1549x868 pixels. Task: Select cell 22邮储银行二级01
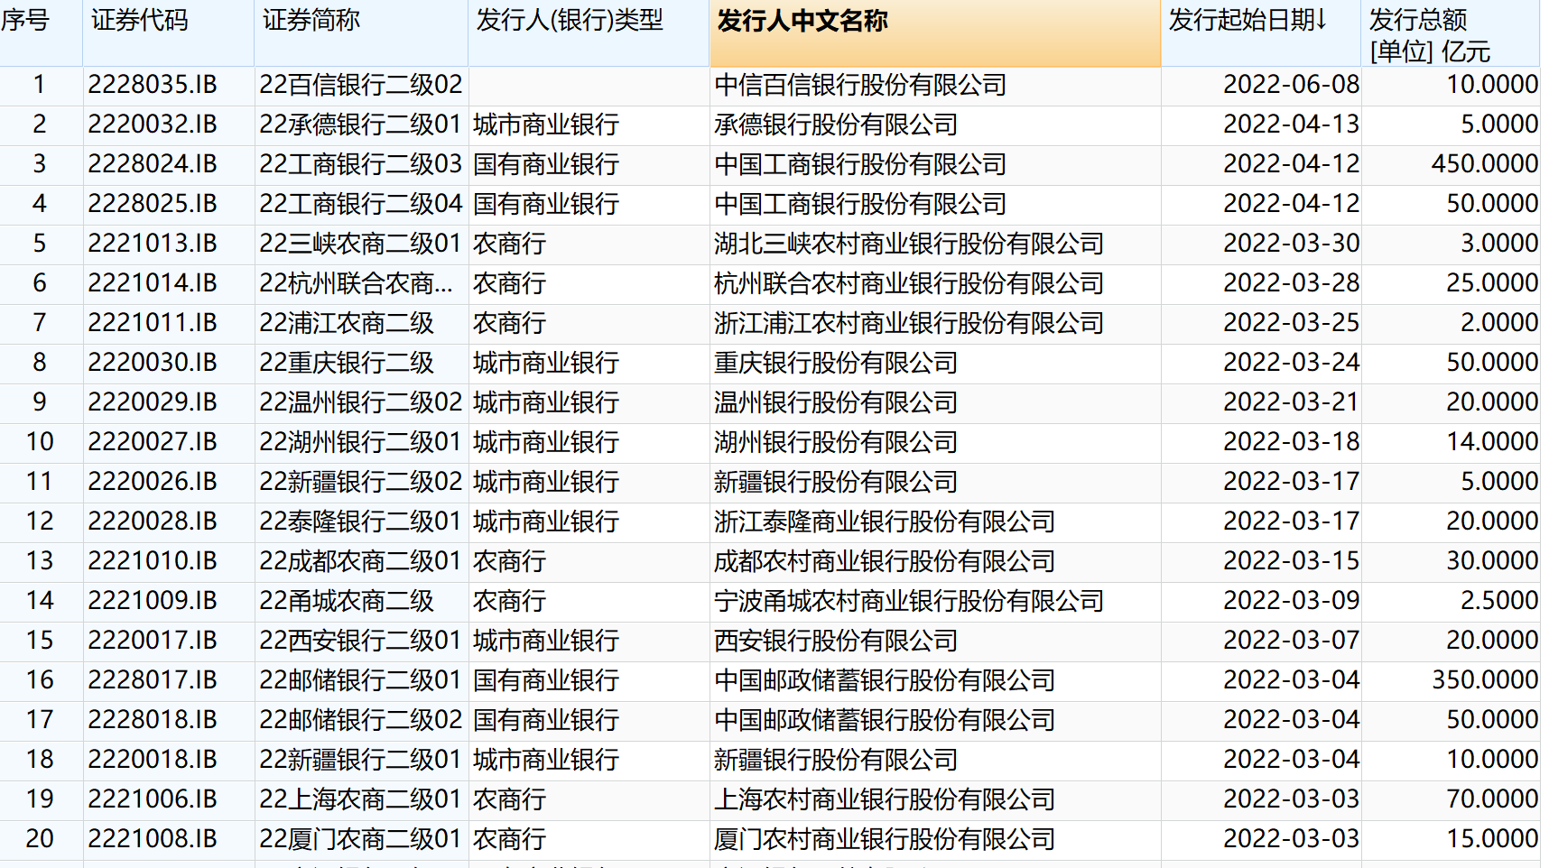point(360,680)
